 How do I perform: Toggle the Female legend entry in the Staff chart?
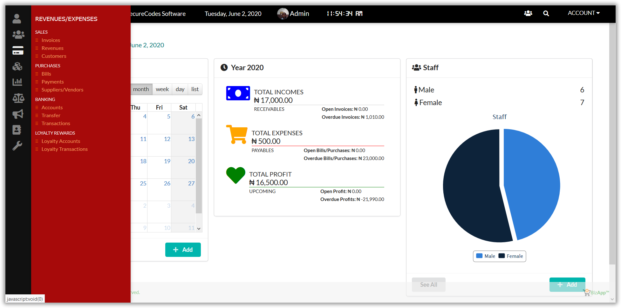pyautogui.click(x=511, y=256)
